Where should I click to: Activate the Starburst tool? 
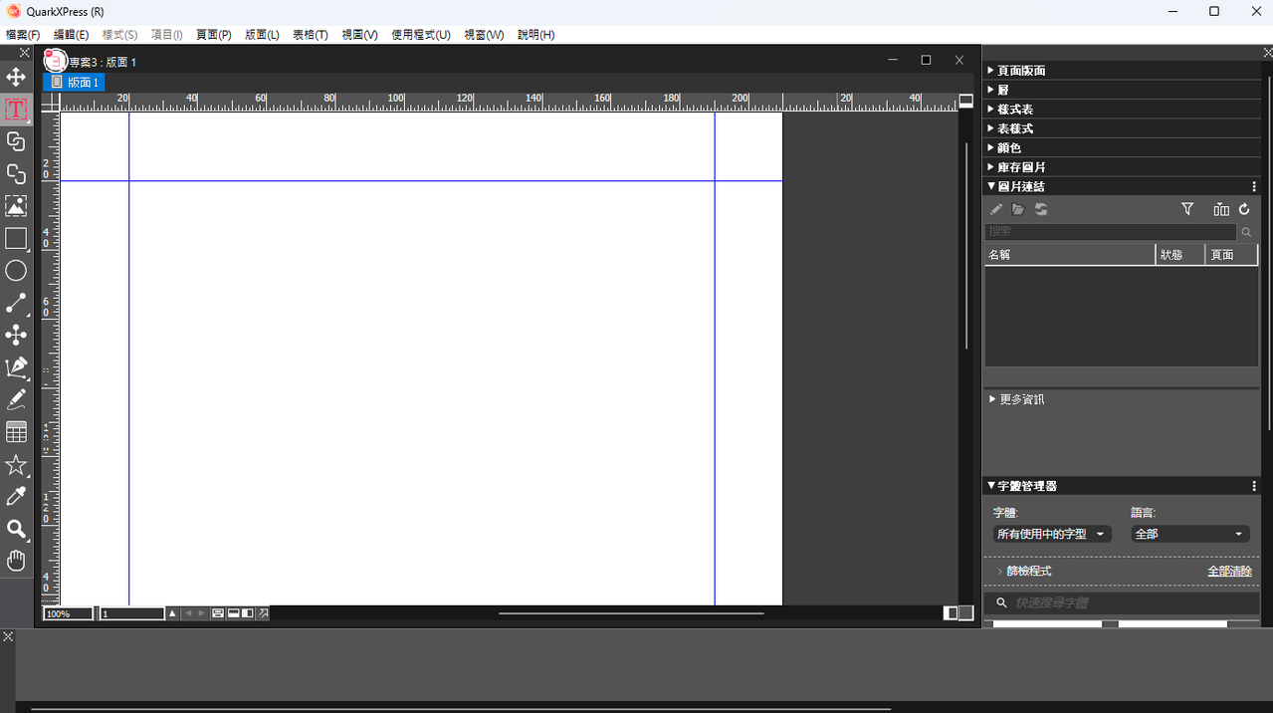tap(16, 465)
